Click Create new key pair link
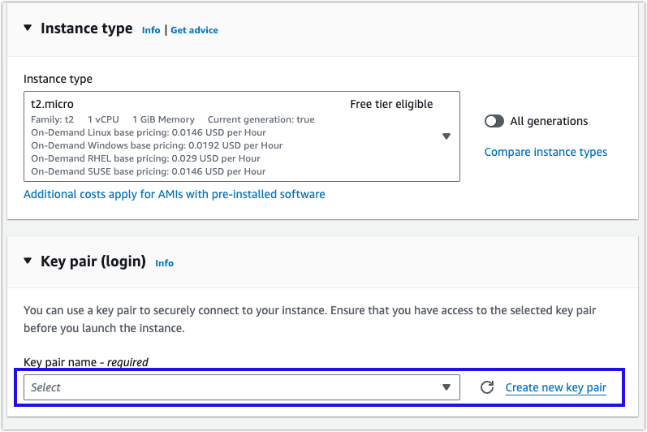This screenshot has height=432, width=647. coord(555,387)
